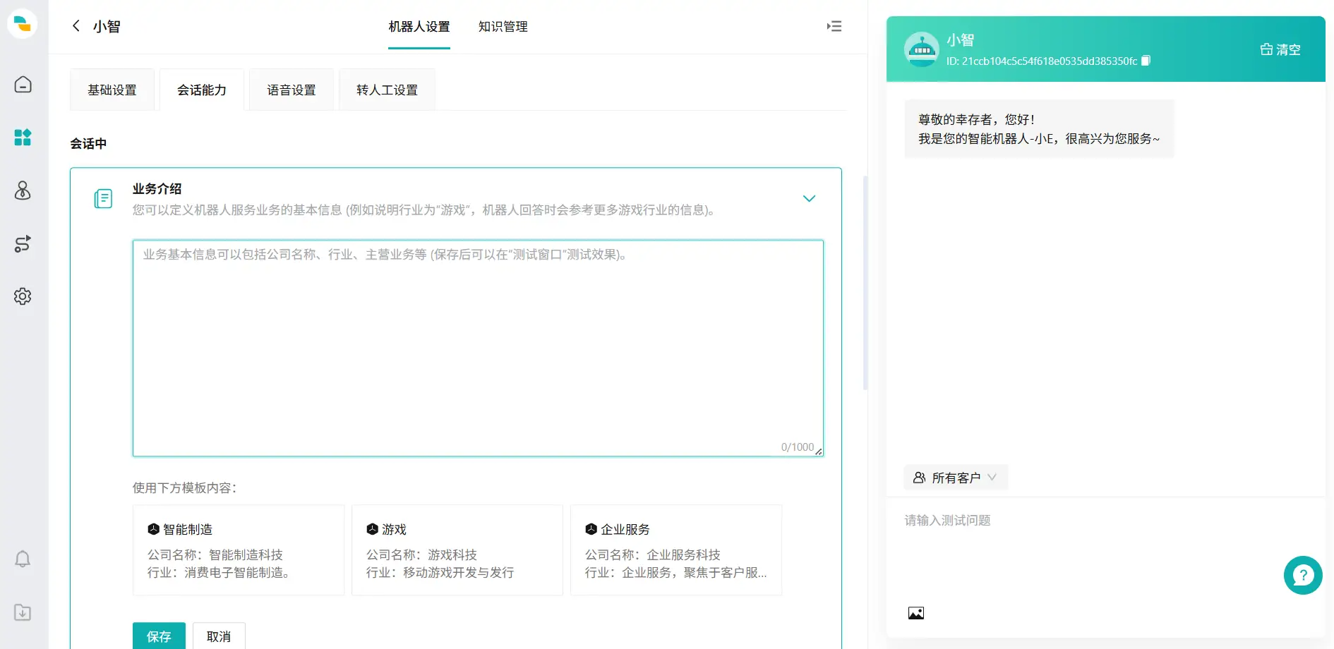
Task: Open the notifications bell icon
Action: (23, 559)
